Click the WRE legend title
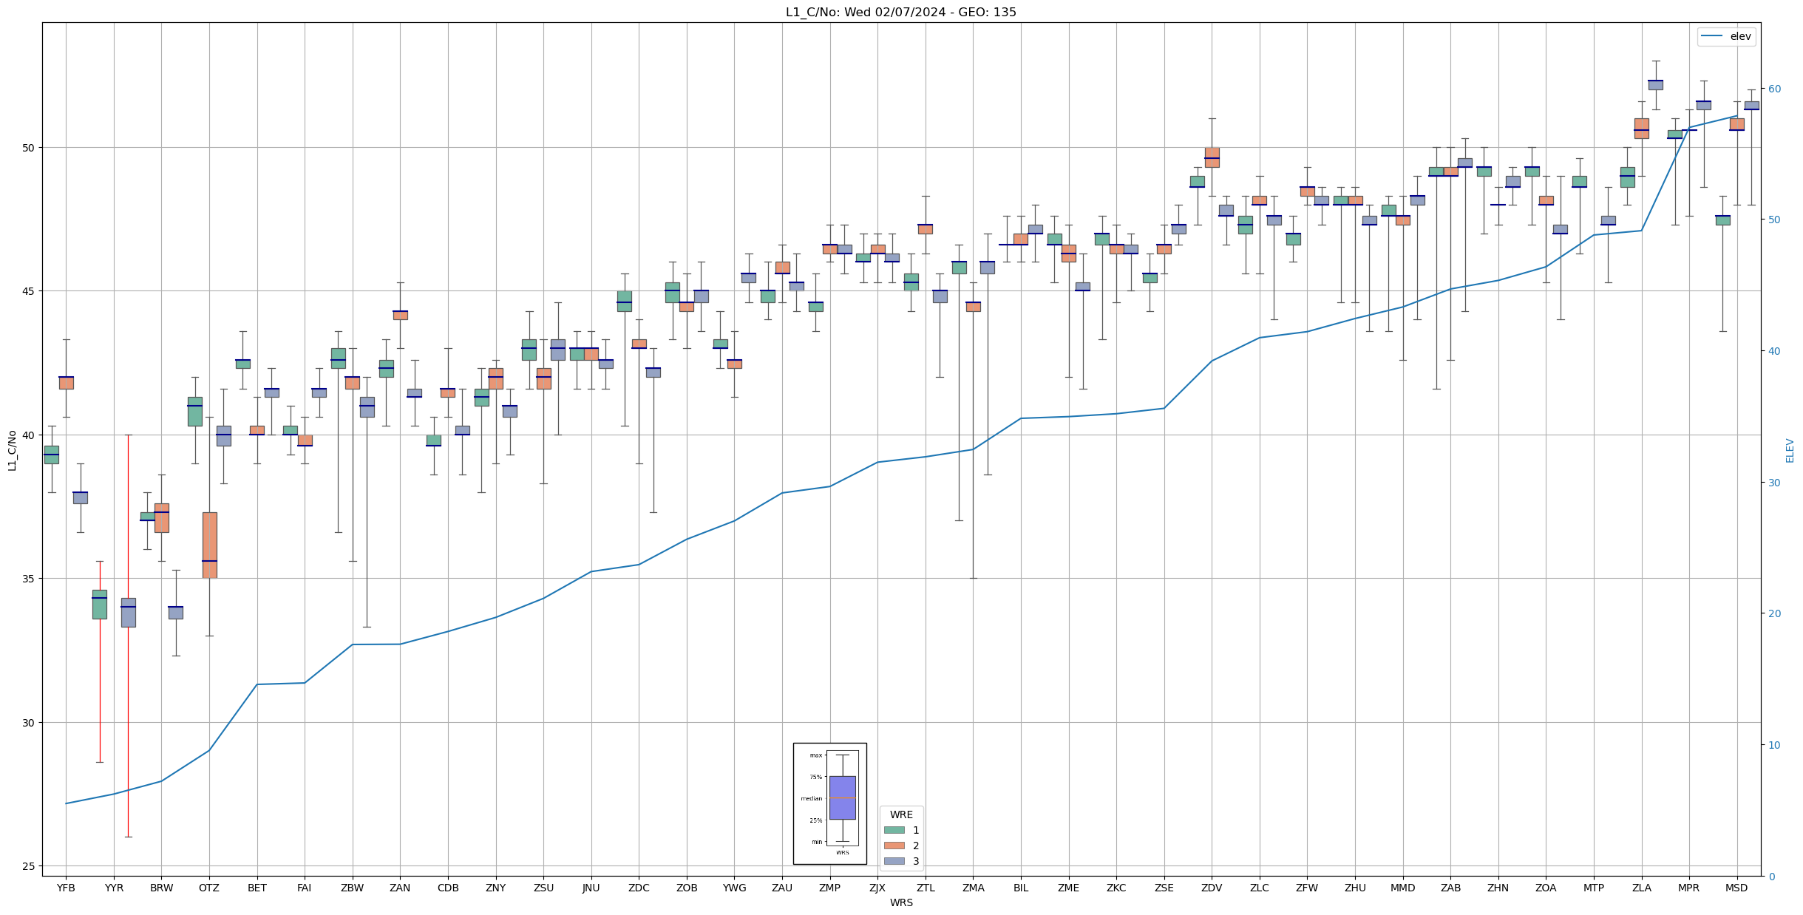Image resolution: width=1803 pixels, height=915 pixels. [900, 814]
